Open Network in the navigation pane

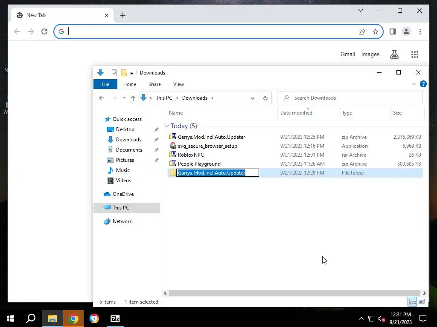122,221
